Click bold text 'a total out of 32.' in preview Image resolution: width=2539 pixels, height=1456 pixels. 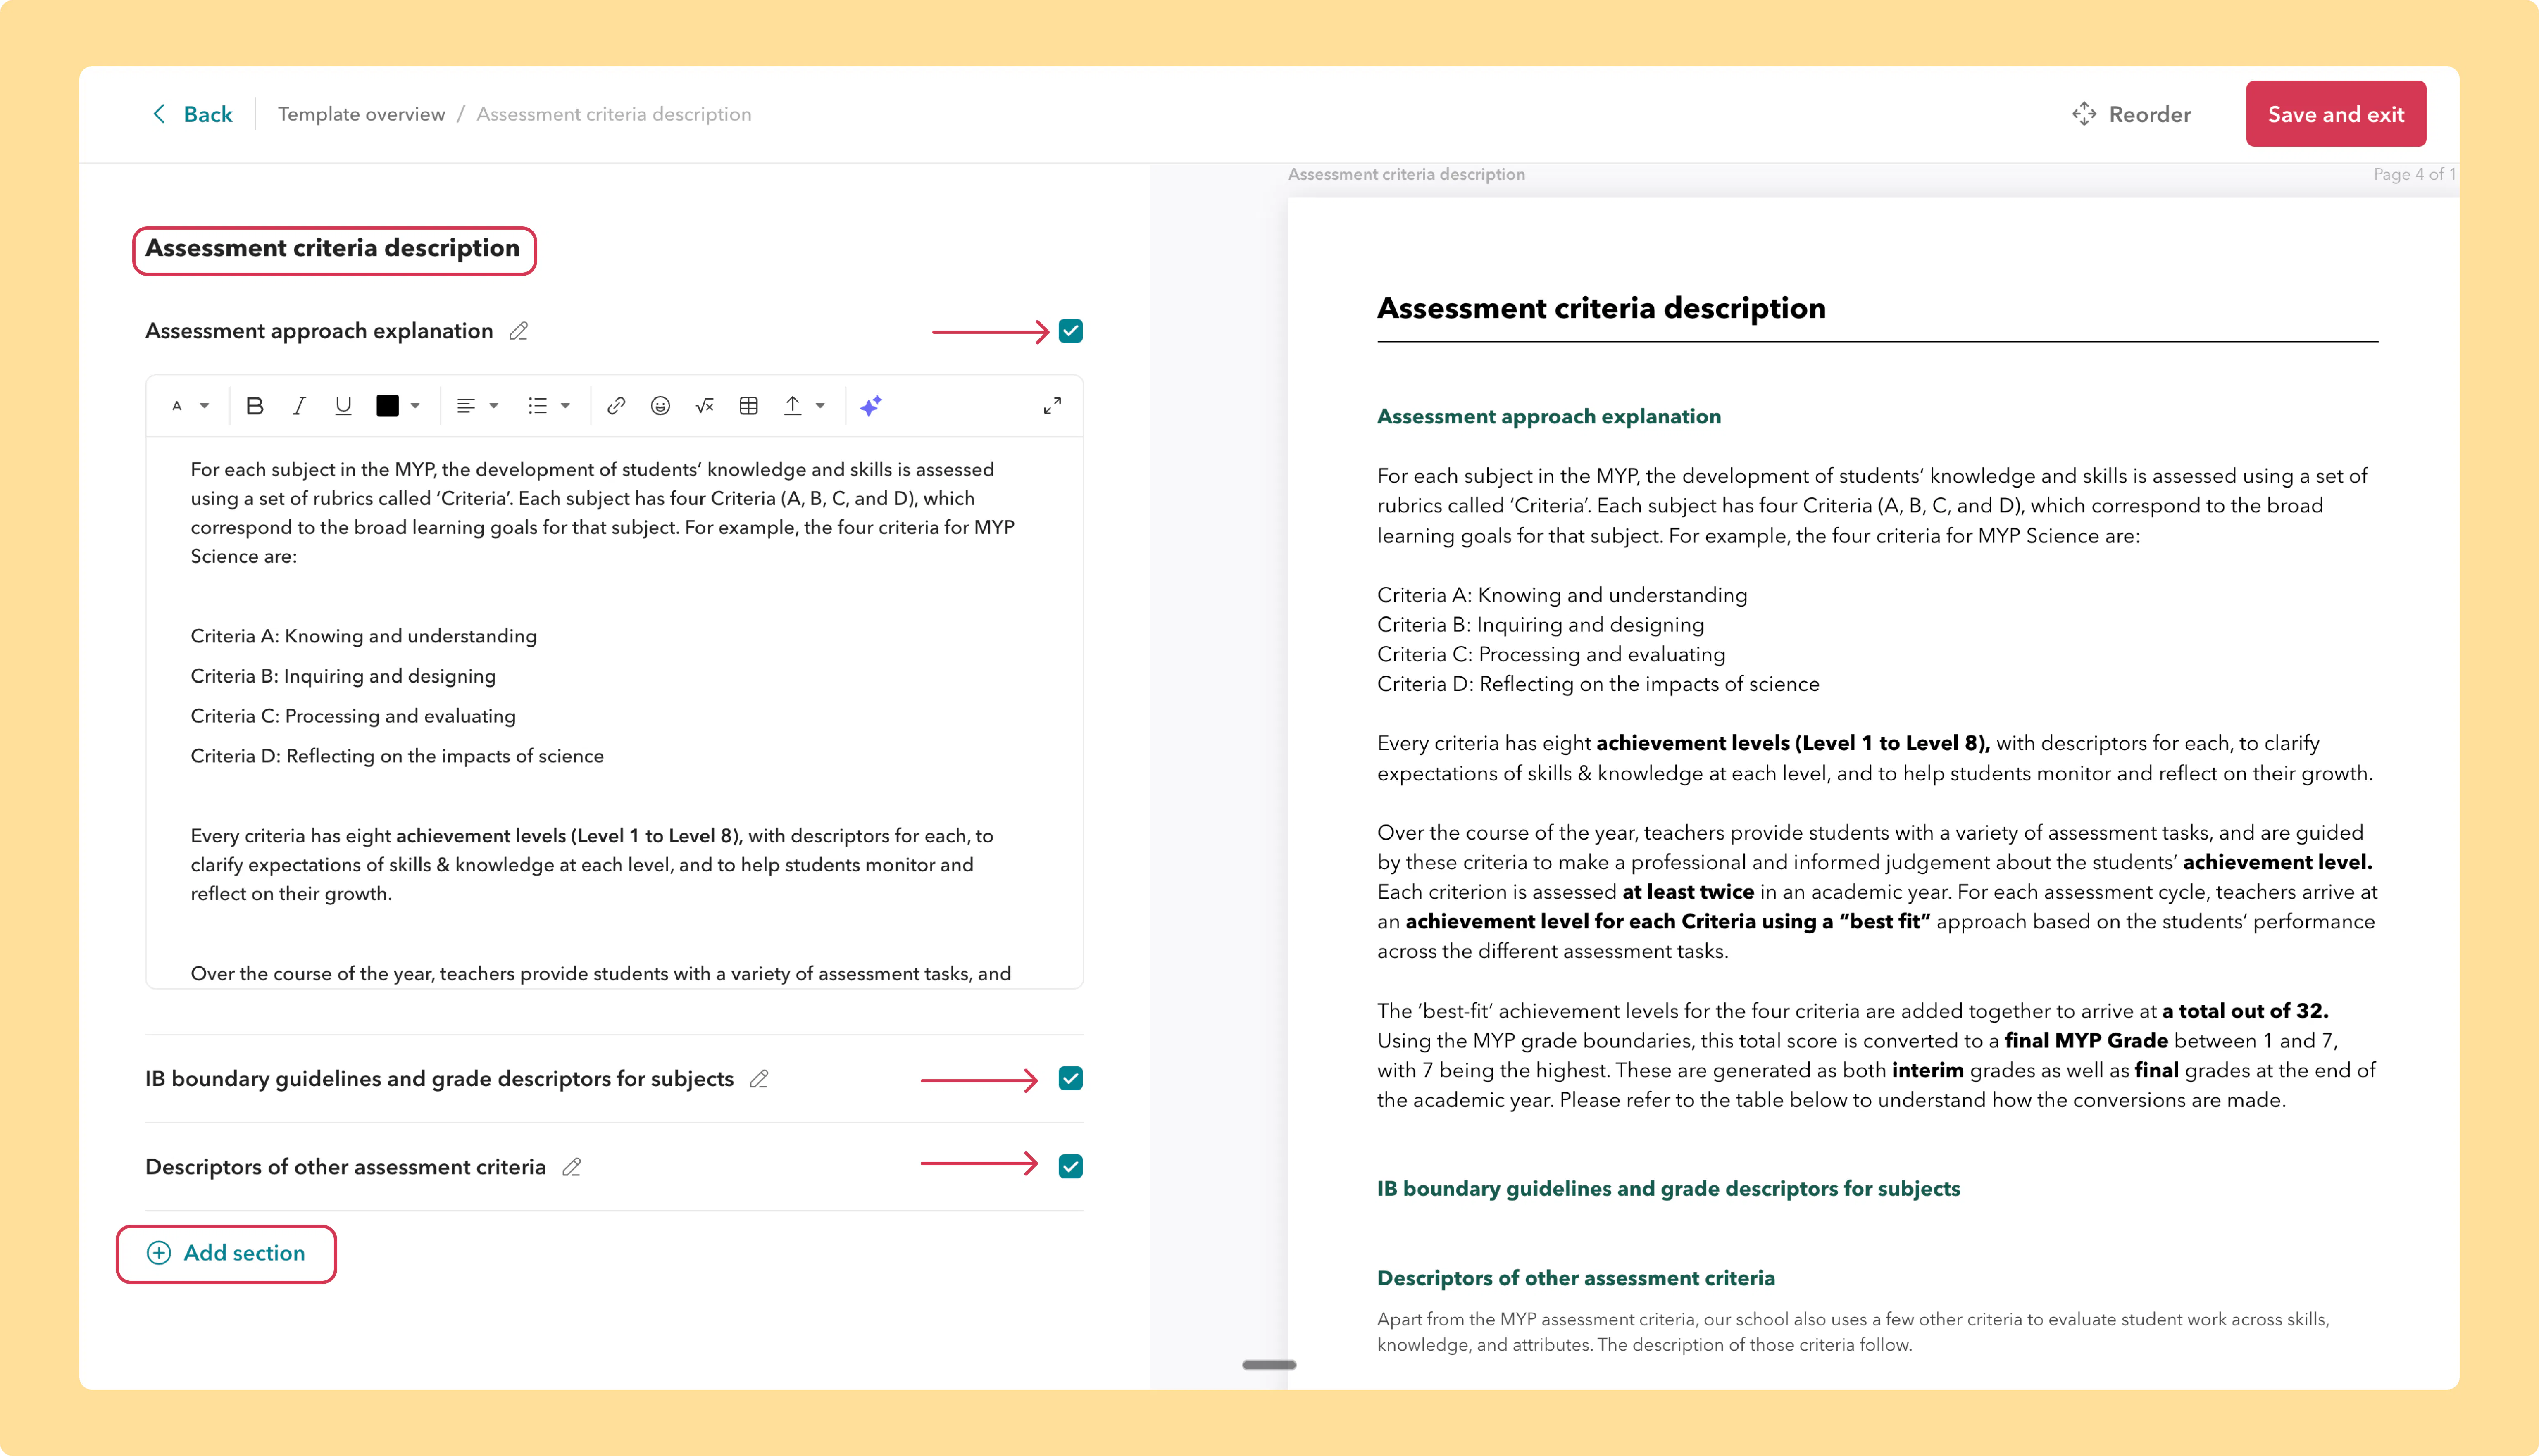tap(2245, 1011)
